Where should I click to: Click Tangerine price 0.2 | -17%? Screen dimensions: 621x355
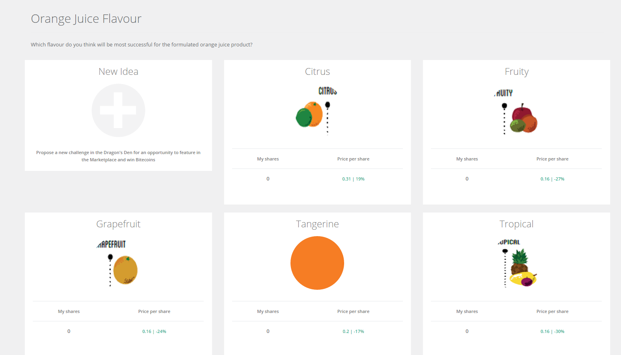[x=353, y=331]
